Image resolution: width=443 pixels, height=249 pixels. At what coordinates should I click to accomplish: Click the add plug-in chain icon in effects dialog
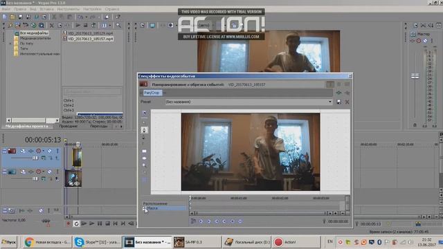[338, 93]
